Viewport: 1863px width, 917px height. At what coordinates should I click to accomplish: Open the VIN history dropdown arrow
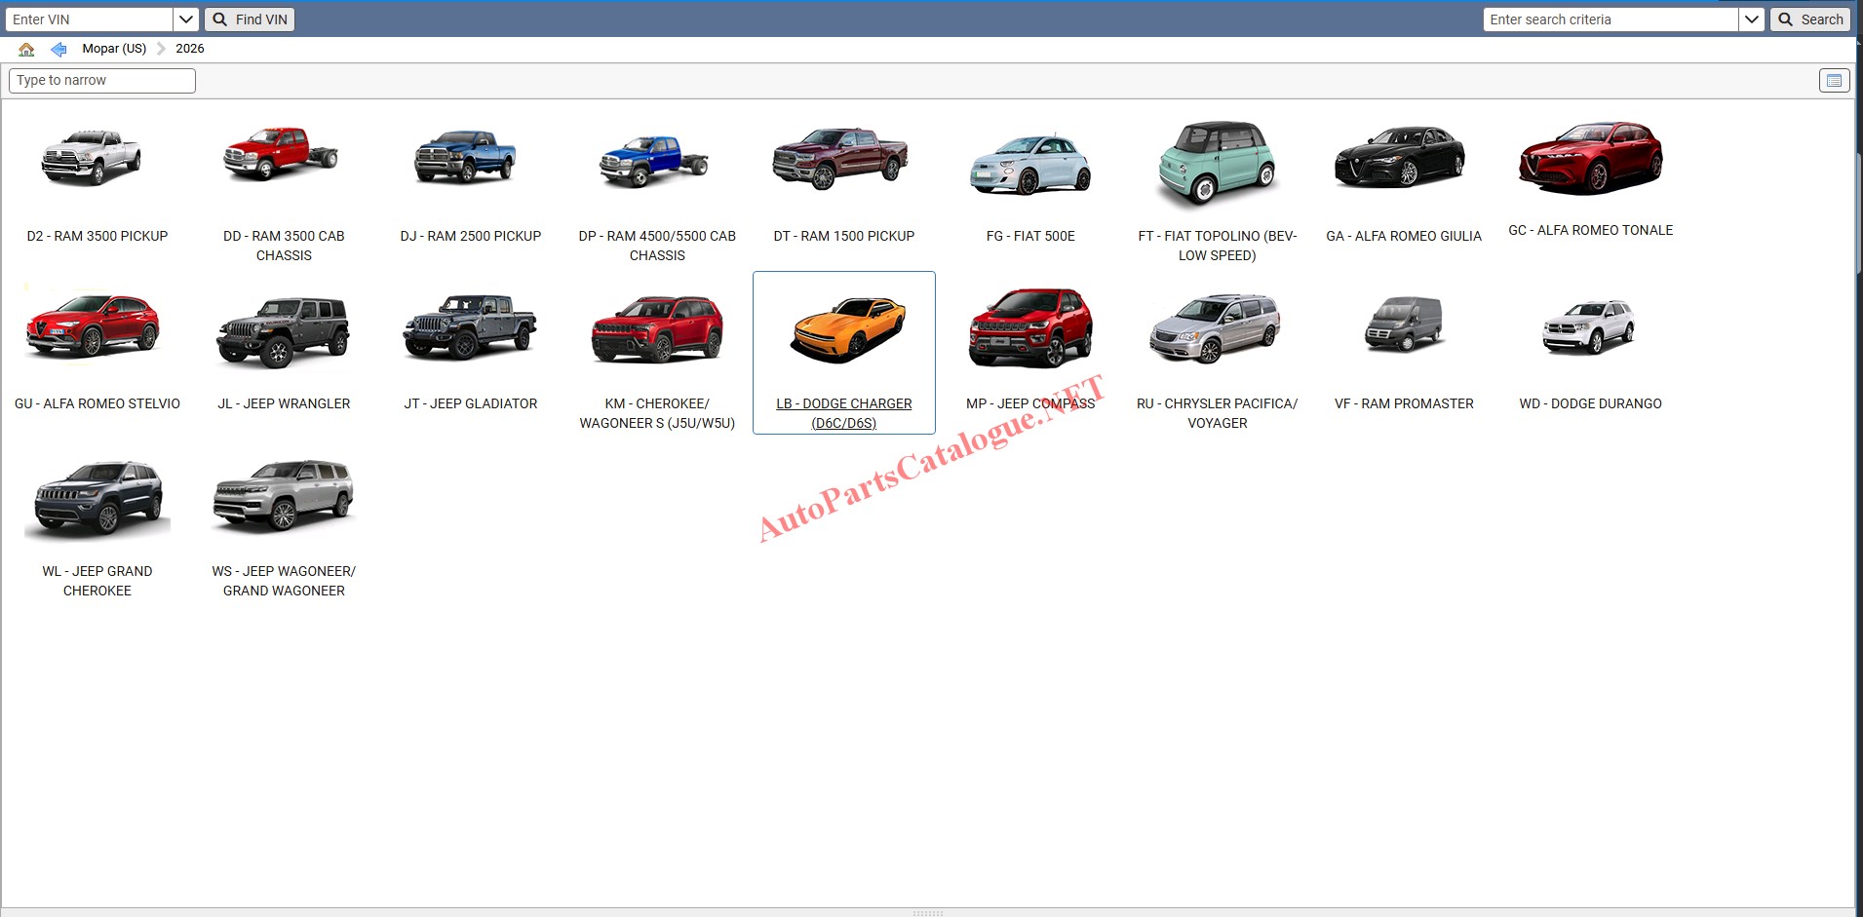(x=186, y=19)
